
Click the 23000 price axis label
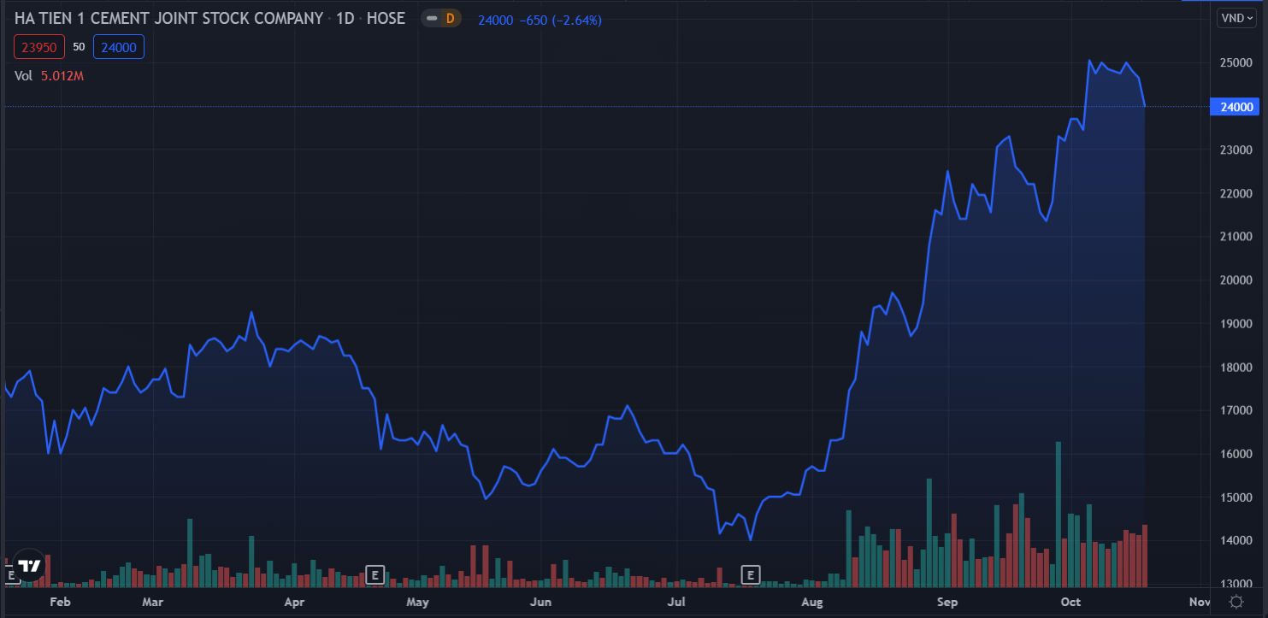coord(1236,150)
